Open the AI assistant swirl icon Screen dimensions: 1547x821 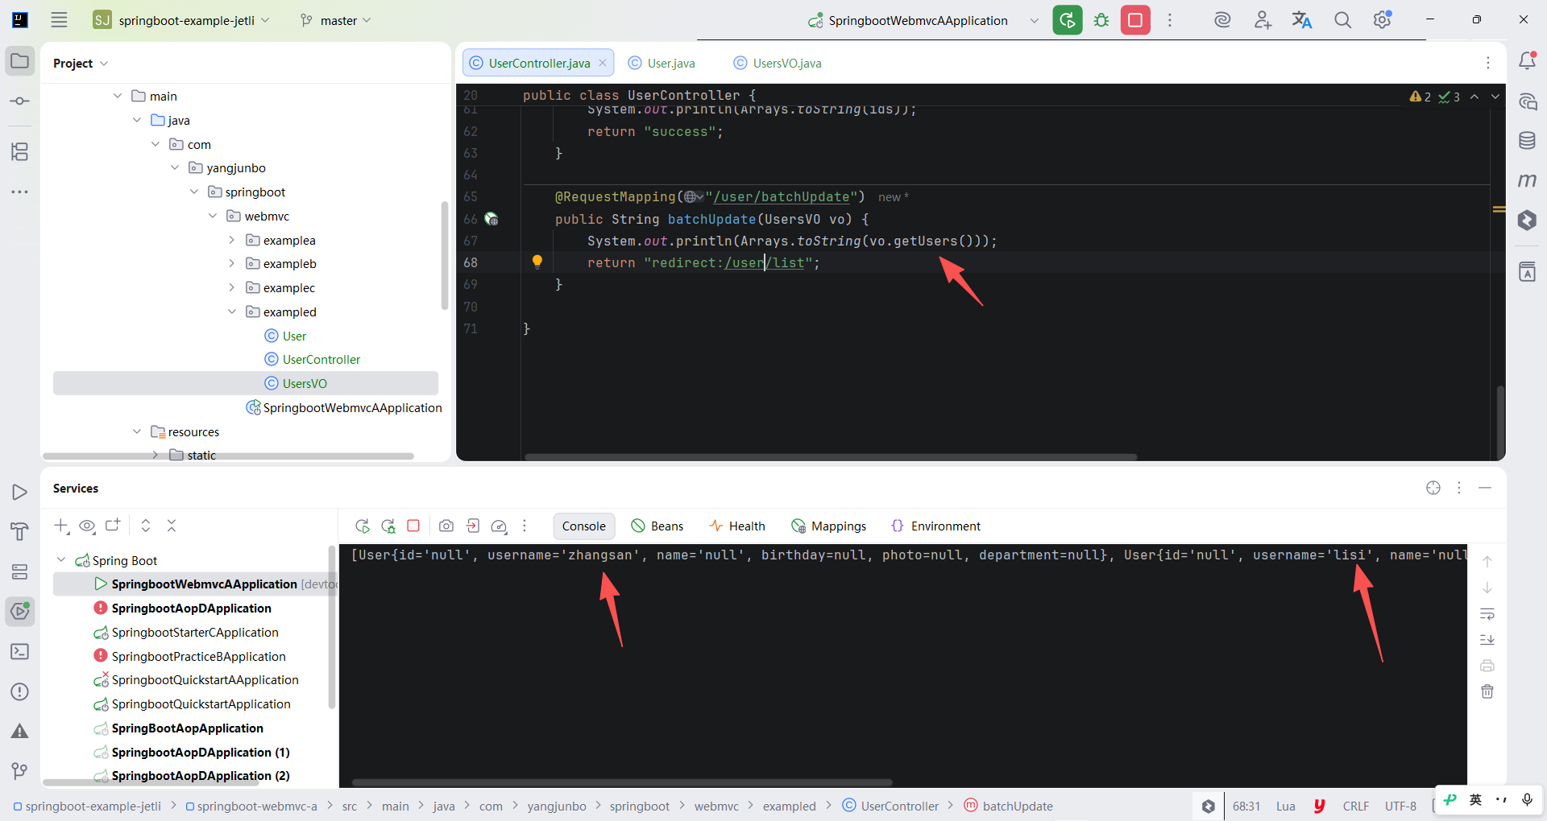click(x=1222, y=20)
